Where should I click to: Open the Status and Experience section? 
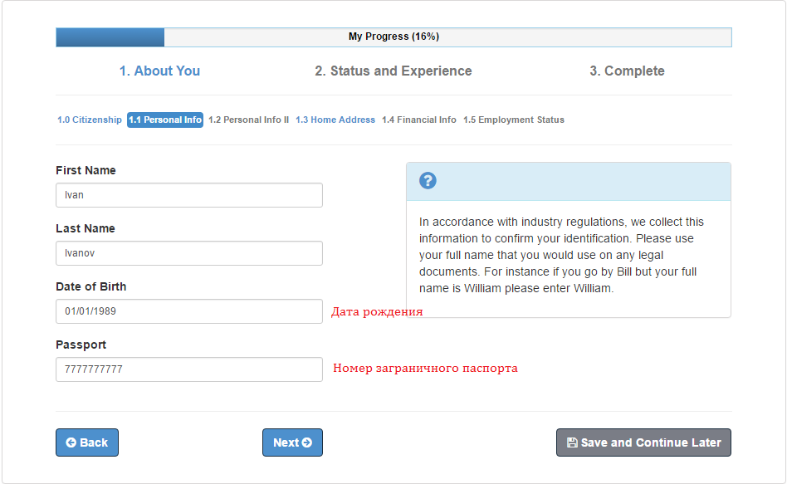(x=393, y=71)
